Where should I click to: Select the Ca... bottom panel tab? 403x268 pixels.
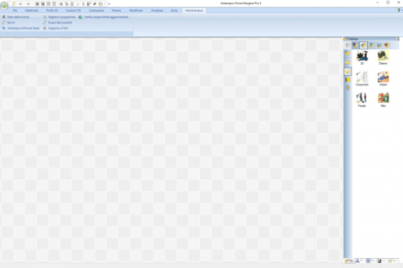(349, 261)
